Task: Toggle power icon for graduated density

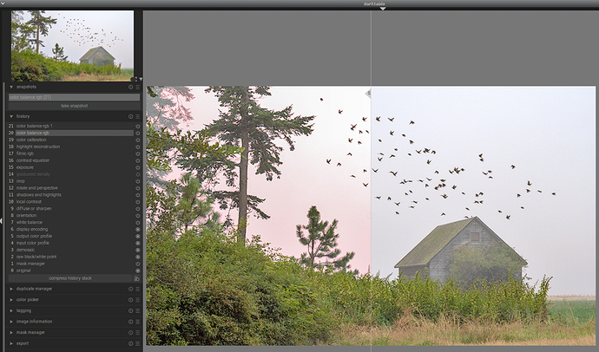Action: 137,174
